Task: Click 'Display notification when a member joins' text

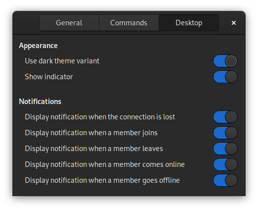Action: pos(91,133)
